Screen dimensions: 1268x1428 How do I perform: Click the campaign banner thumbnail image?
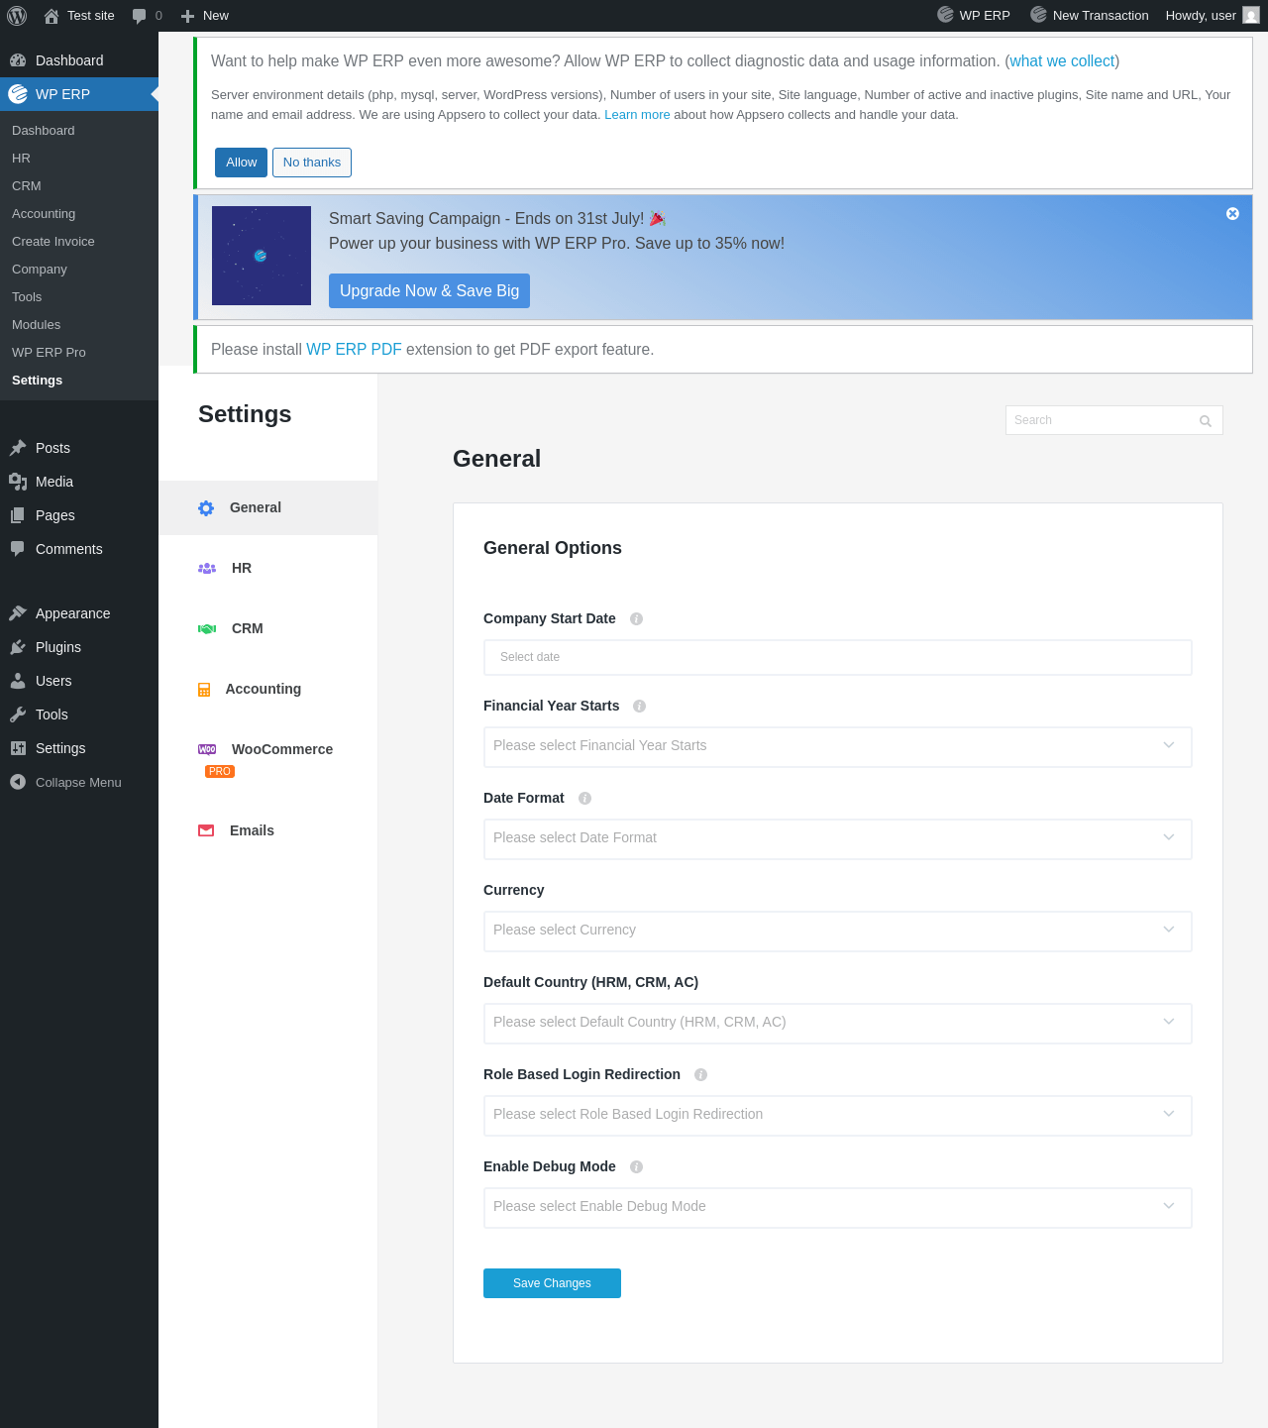(x=262, y=256)
